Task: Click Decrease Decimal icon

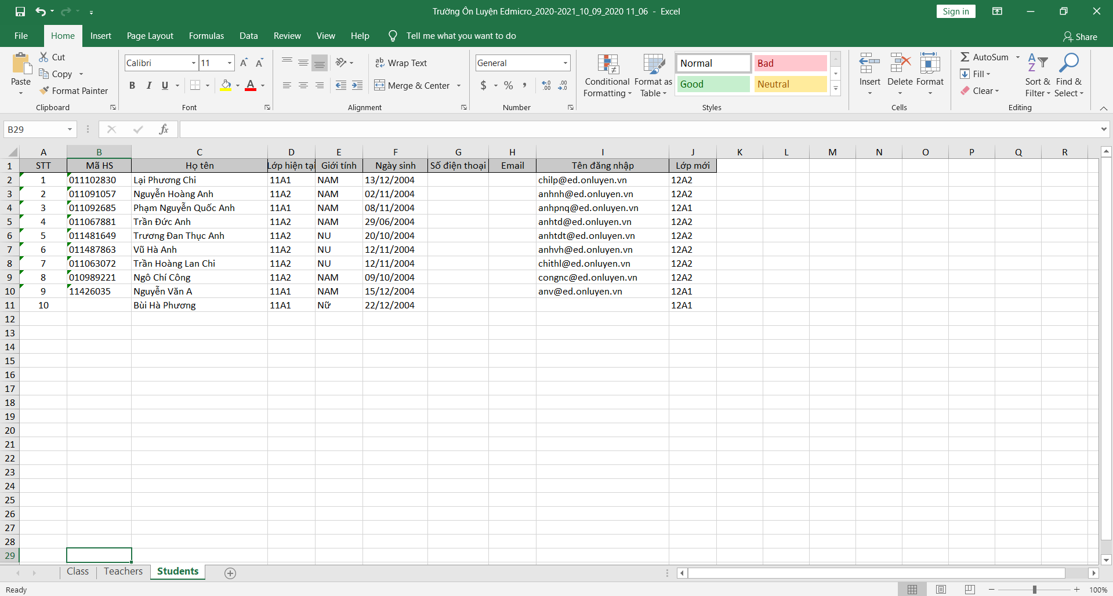Action: point(563,85)
